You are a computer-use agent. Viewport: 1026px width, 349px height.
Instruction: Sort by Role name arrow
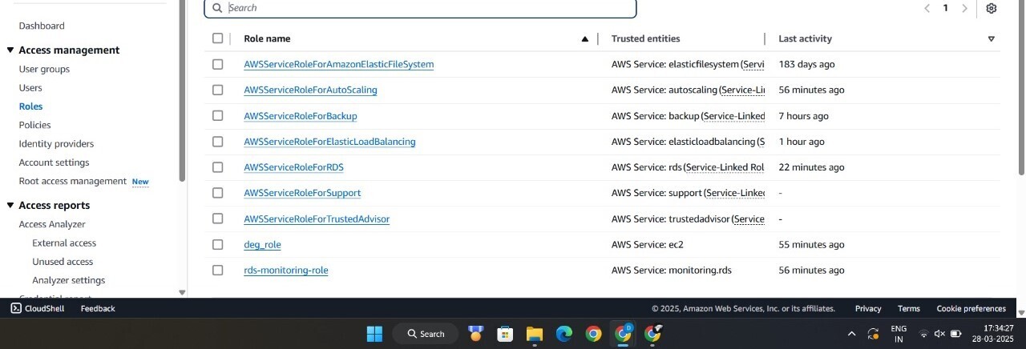pyautogui.click(x=584, y=38)
